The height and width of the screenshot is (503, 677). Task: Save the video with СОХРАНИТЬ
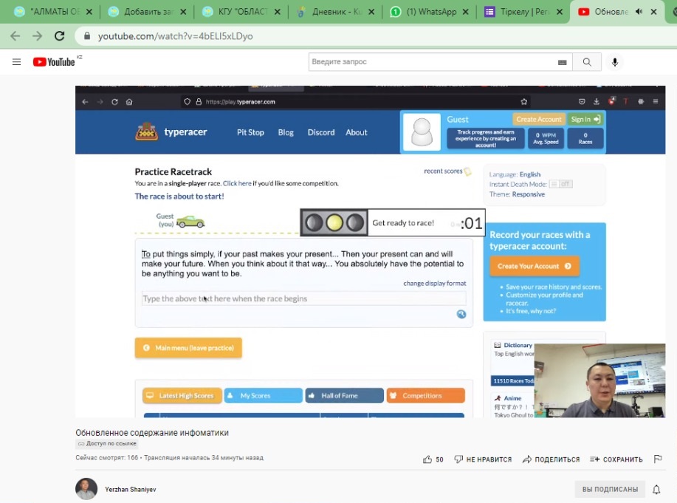tap(616, 459)
